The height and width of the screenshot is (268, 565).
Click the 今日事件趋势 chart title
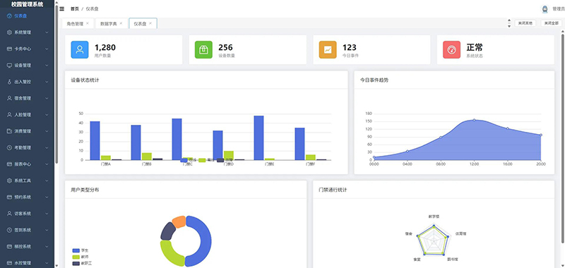(374, 80)
